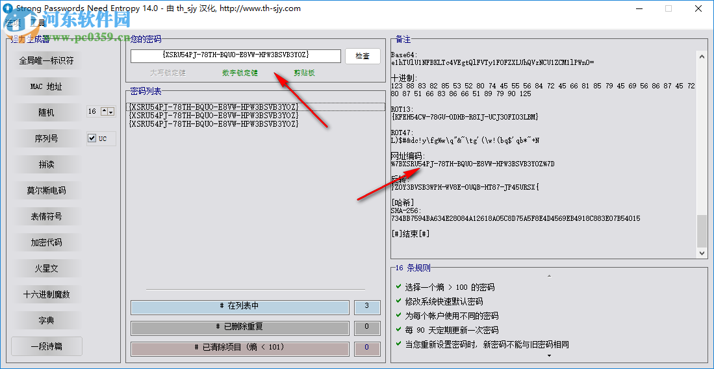
Task: Click the # 已删除重复 button
Action: [240, 328]
